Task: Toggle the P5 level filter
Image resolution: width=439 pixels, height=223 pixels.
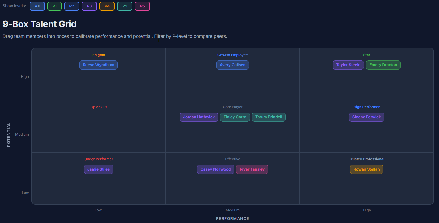Action: [125, 6]
